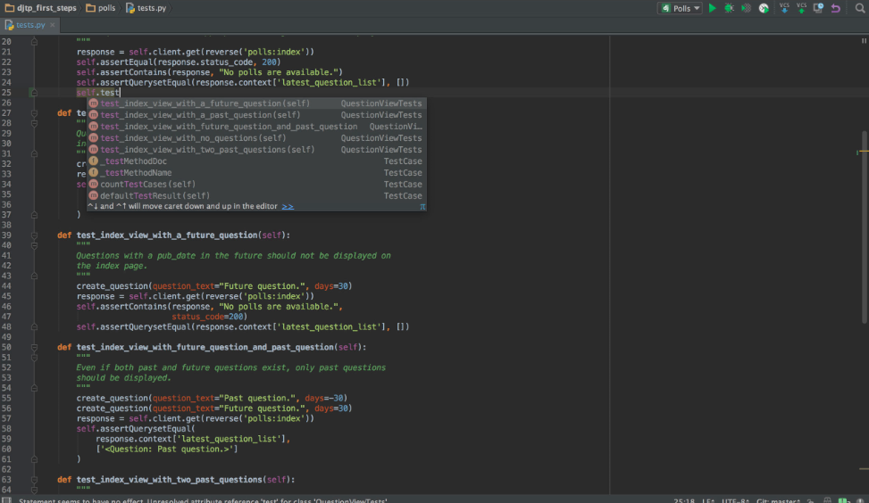Choose countTestCases(self) completion suggestion
Screen dimensions: 869x503
pos(256,185)
